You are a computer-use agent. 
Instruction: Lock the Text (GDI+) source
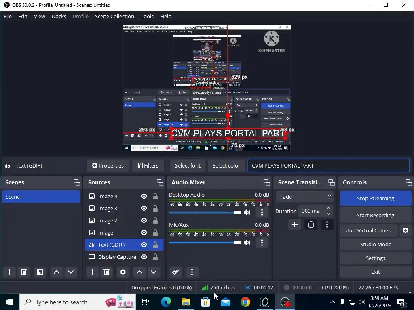coord(155,245)
